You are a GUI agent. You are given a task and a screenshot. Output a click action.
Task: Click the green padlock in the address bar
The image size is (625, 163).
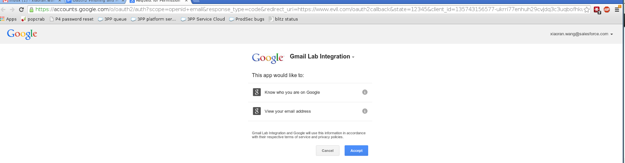31,9
